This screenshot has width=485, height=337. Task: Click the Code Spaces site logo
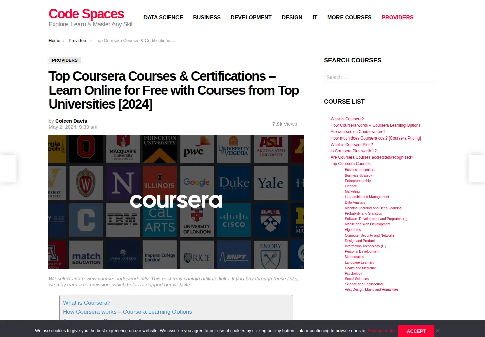[86, 14]
